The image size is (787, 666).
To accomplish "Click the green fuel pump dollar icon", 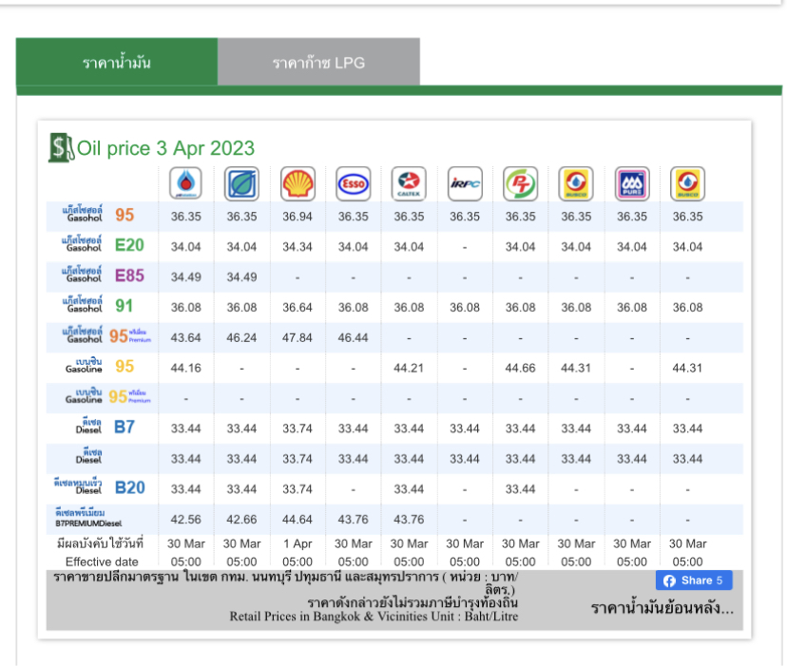I will pos(61,147).
